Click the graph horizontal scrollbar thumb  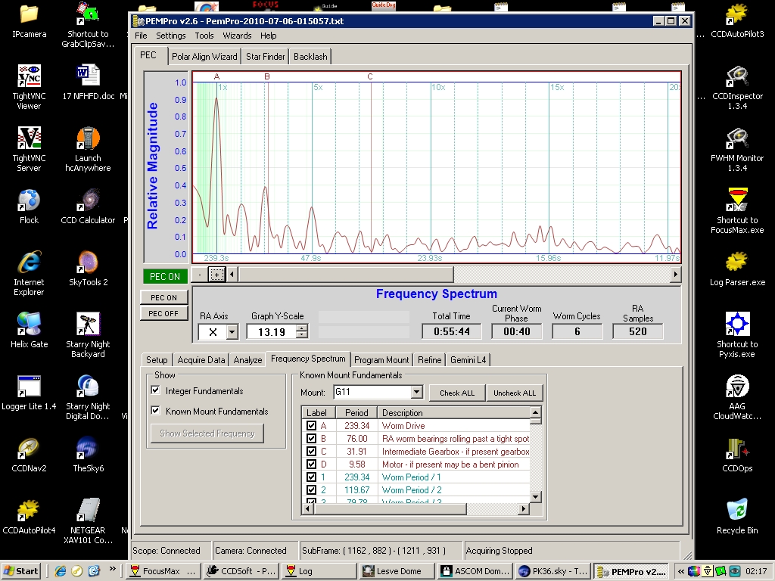(x=346, y=274)
